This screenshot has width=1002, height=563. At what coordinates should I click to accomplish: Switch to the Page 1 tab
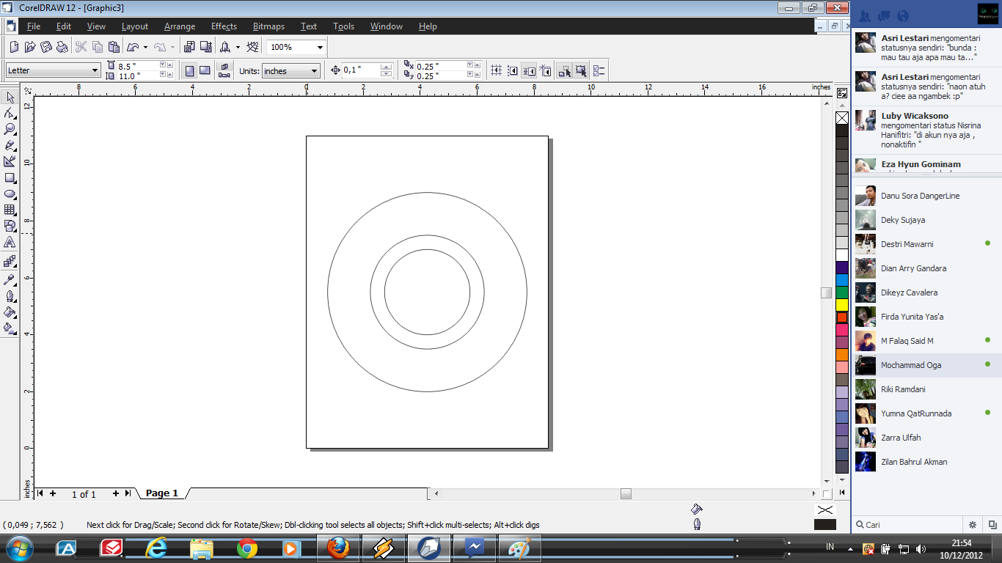(x=162, y=493)
